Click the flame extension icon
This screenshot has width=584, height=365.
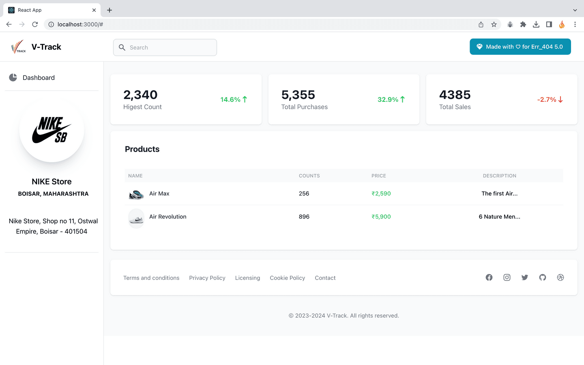point(562,24)
